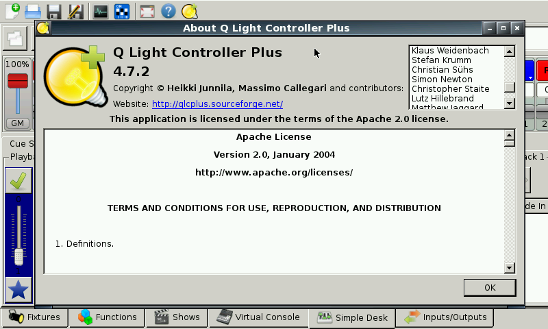This screenshot has height=329, width=548.
Task: Click the GM grand master button
Action: [18, 123]
